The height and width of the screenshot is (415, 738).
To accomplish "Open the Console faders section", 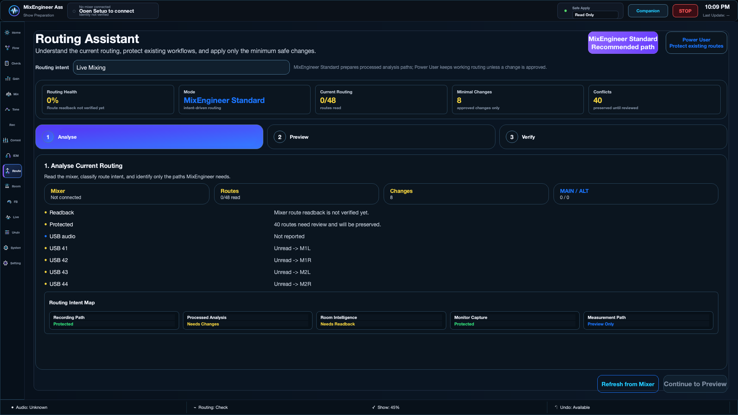I will pos(12,140).
